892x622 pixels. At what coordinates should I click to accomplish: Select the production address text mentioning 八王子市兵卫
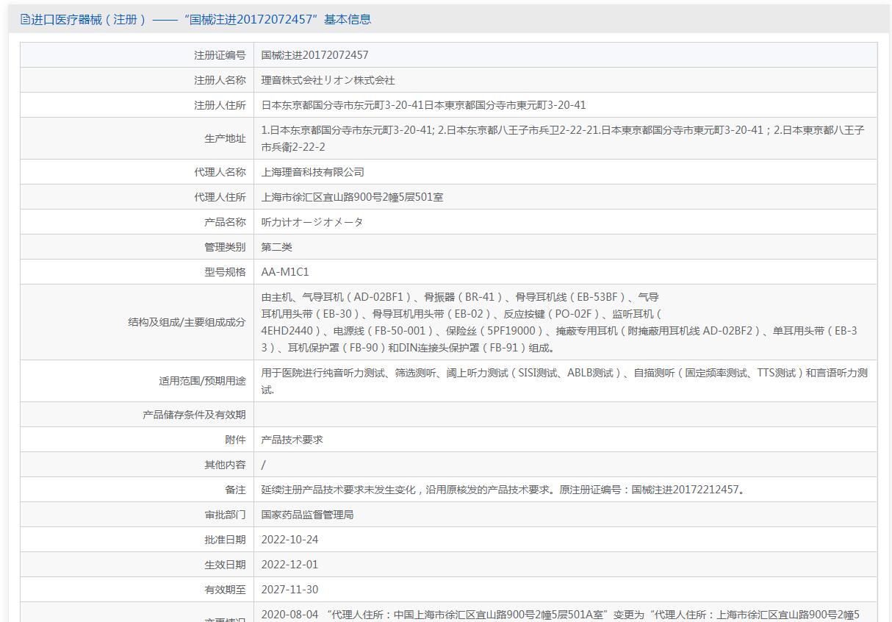click(x=563, y=138)
